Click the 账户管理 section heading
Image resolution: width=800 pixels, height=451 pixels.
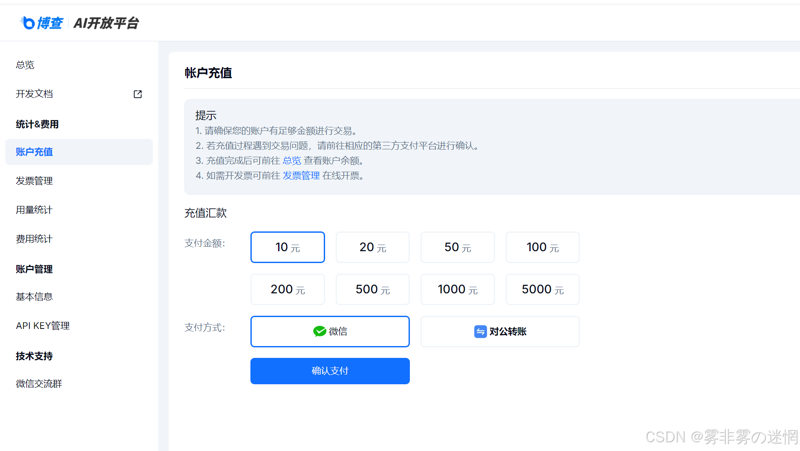pyautogui.click(x=34, y=269)
